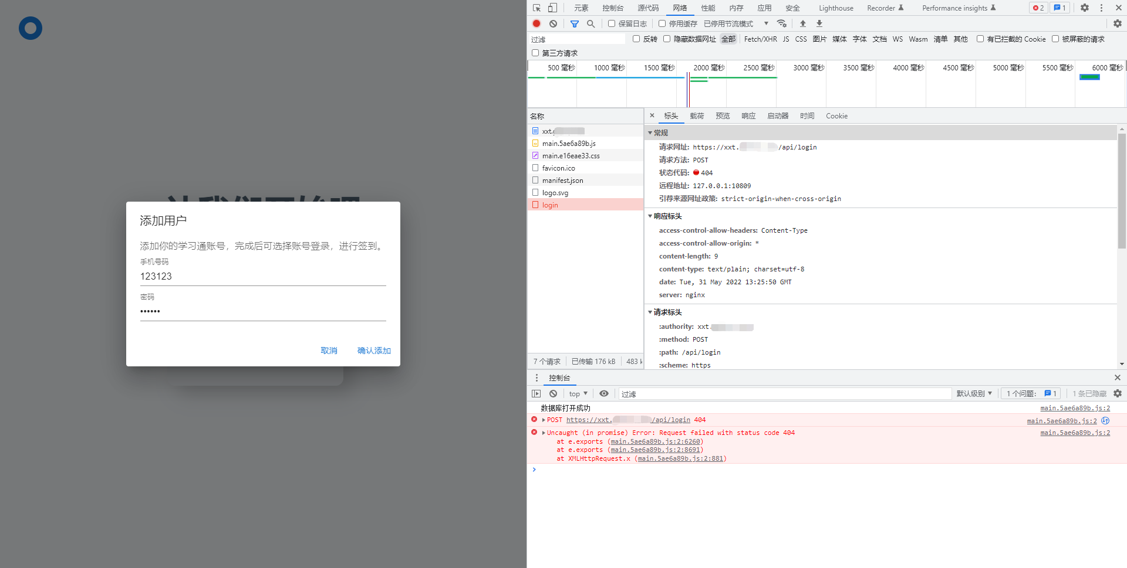Open the 默认级别 log level dropdown
Image resolution: width=1127 pixels, height=568 pixels.
(x=974, y=394)
